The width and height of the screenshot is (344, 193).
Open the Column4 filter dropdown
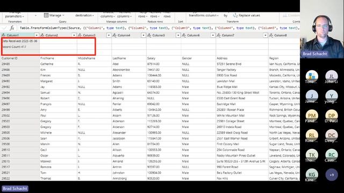coord(144,35)
